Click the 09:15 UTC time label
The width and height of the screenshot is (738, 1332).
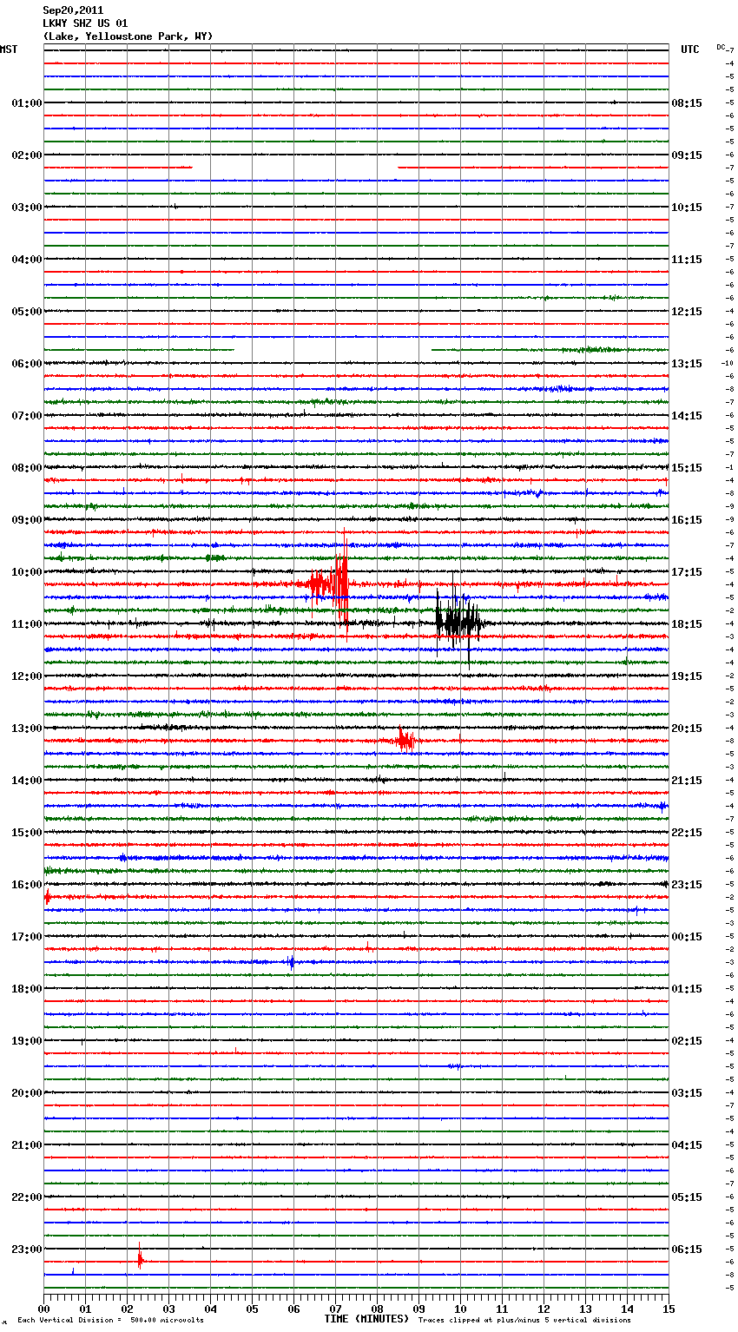(687, 155)
